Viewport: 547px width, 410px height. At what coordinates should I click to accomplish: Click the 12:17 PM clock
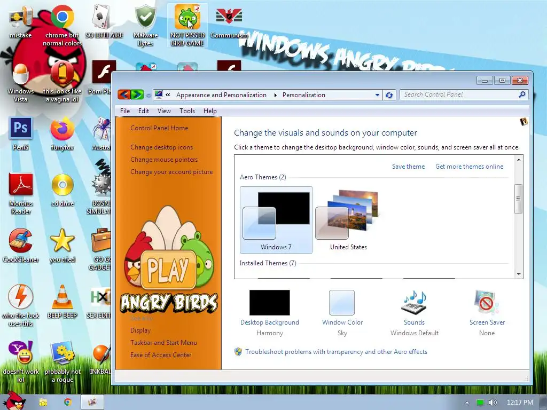pos(520,403)
